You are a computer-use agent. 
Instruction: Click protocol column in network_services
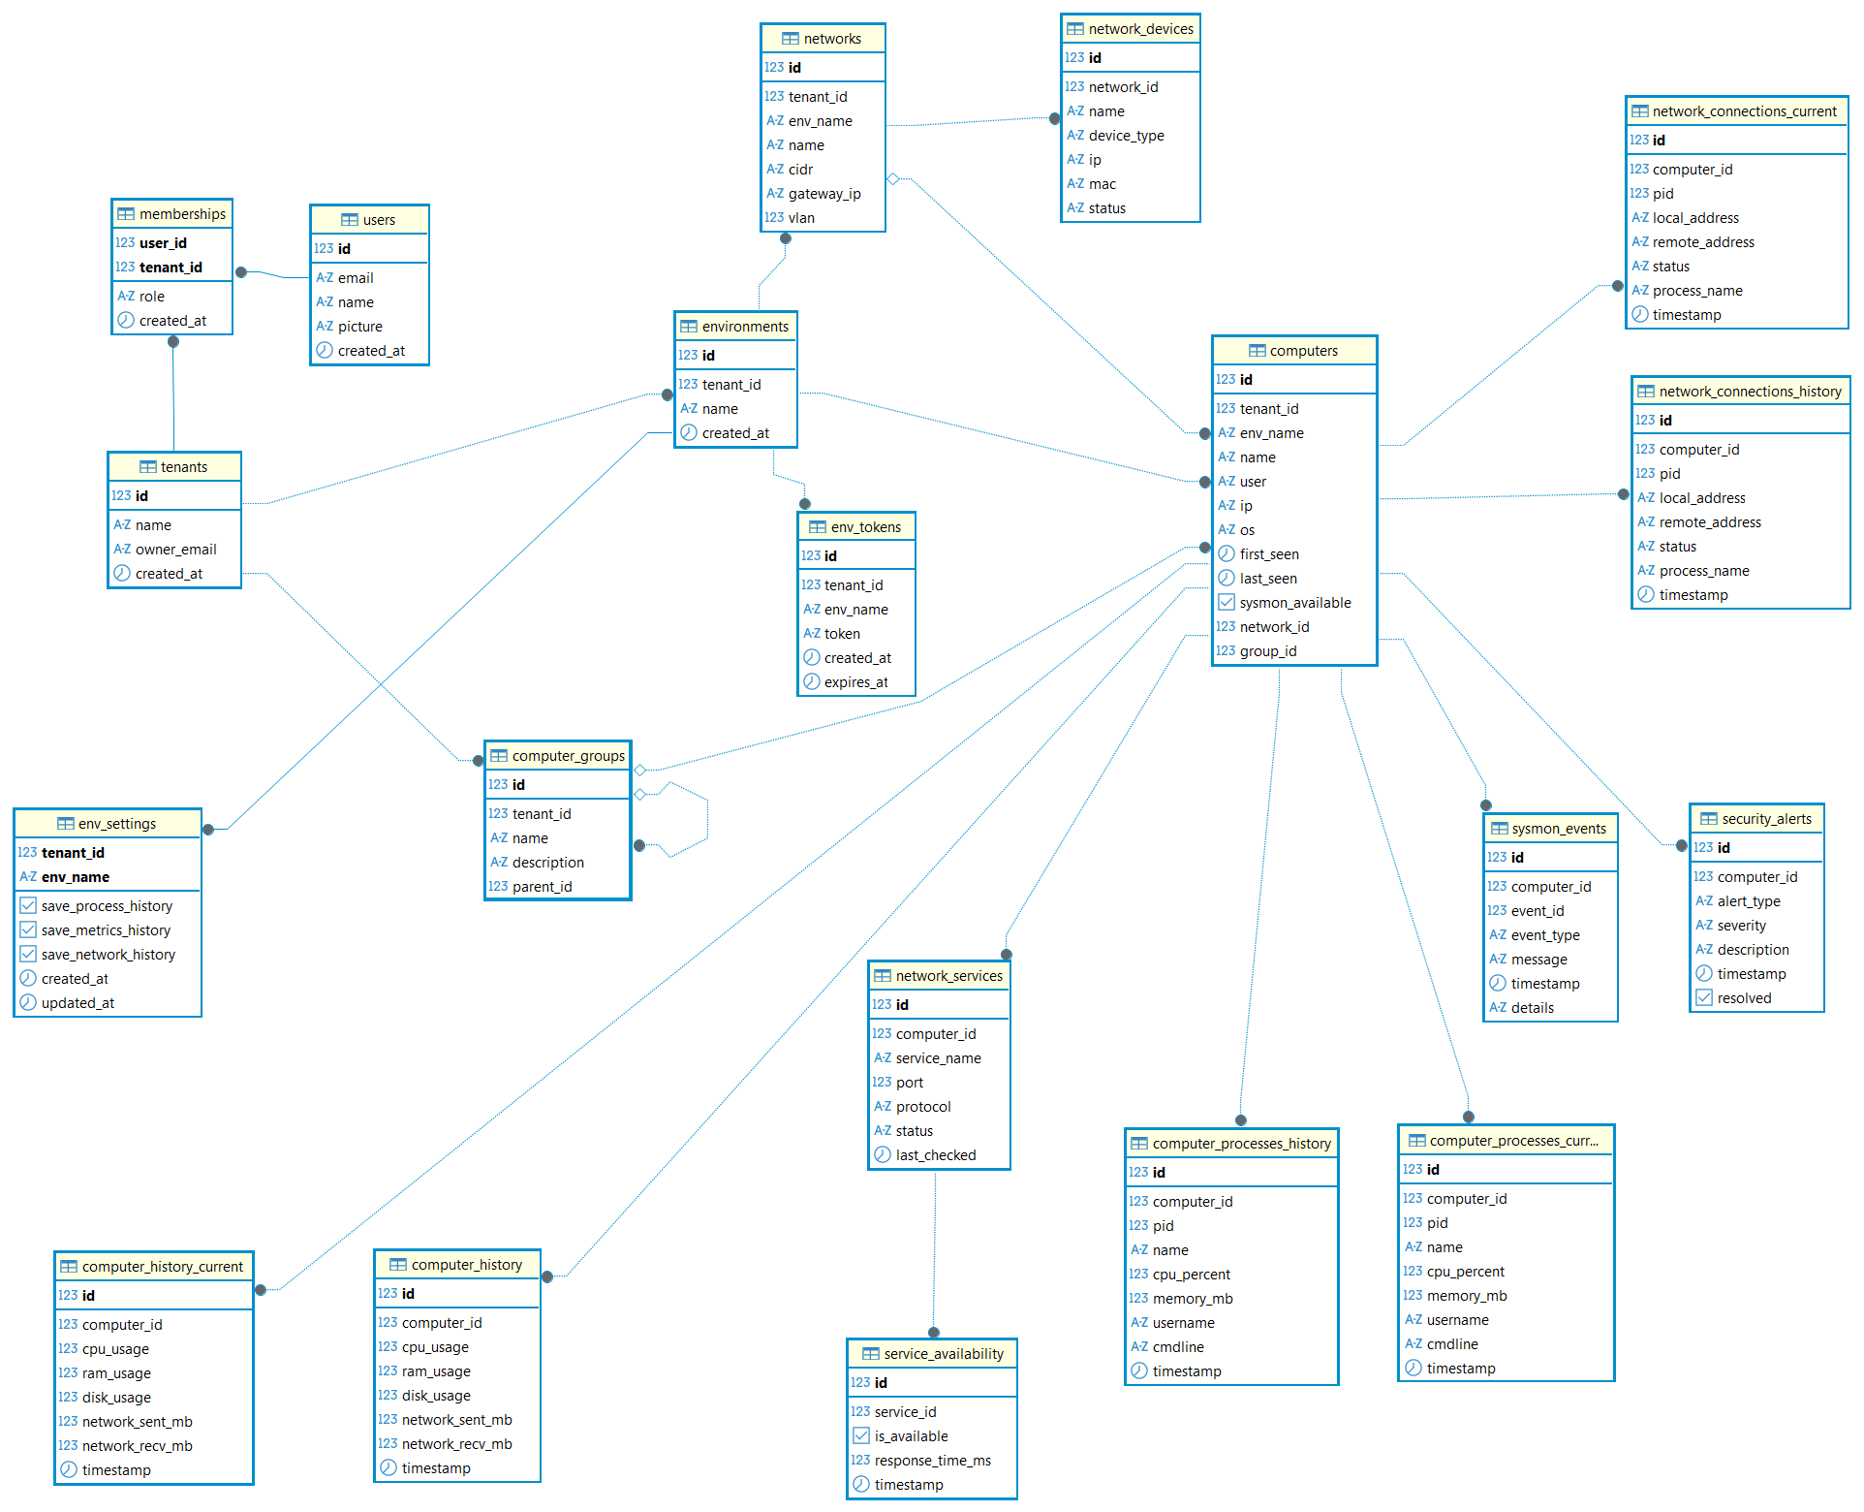(x=923, y=1107)
